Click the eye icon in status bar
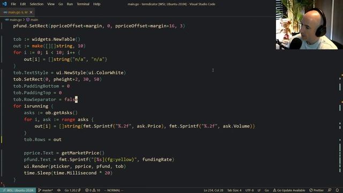Viewport: 343px width, 193px height. 59,190
